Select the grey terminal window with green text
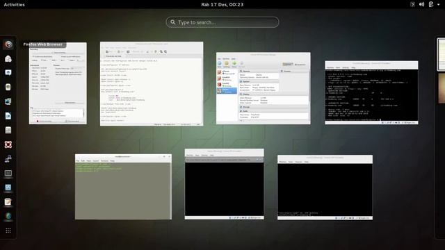This screenshot has height=250, width=445. [x=123, y=187]
